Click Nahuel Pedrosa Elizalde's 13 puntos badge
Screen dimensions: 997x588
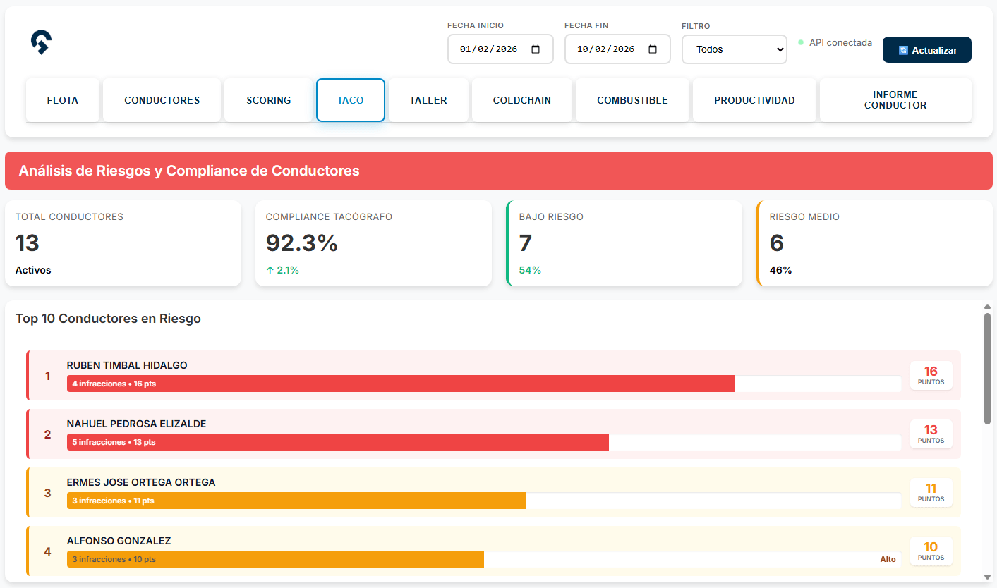pyautogui.click(x=931, y=434)
